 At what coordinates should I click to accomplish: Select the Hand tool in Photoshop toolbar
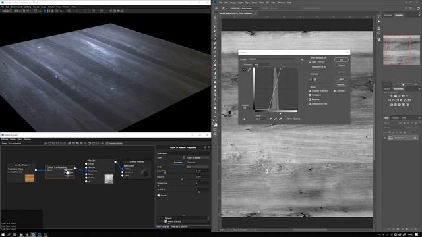click(x=215, y=108)
